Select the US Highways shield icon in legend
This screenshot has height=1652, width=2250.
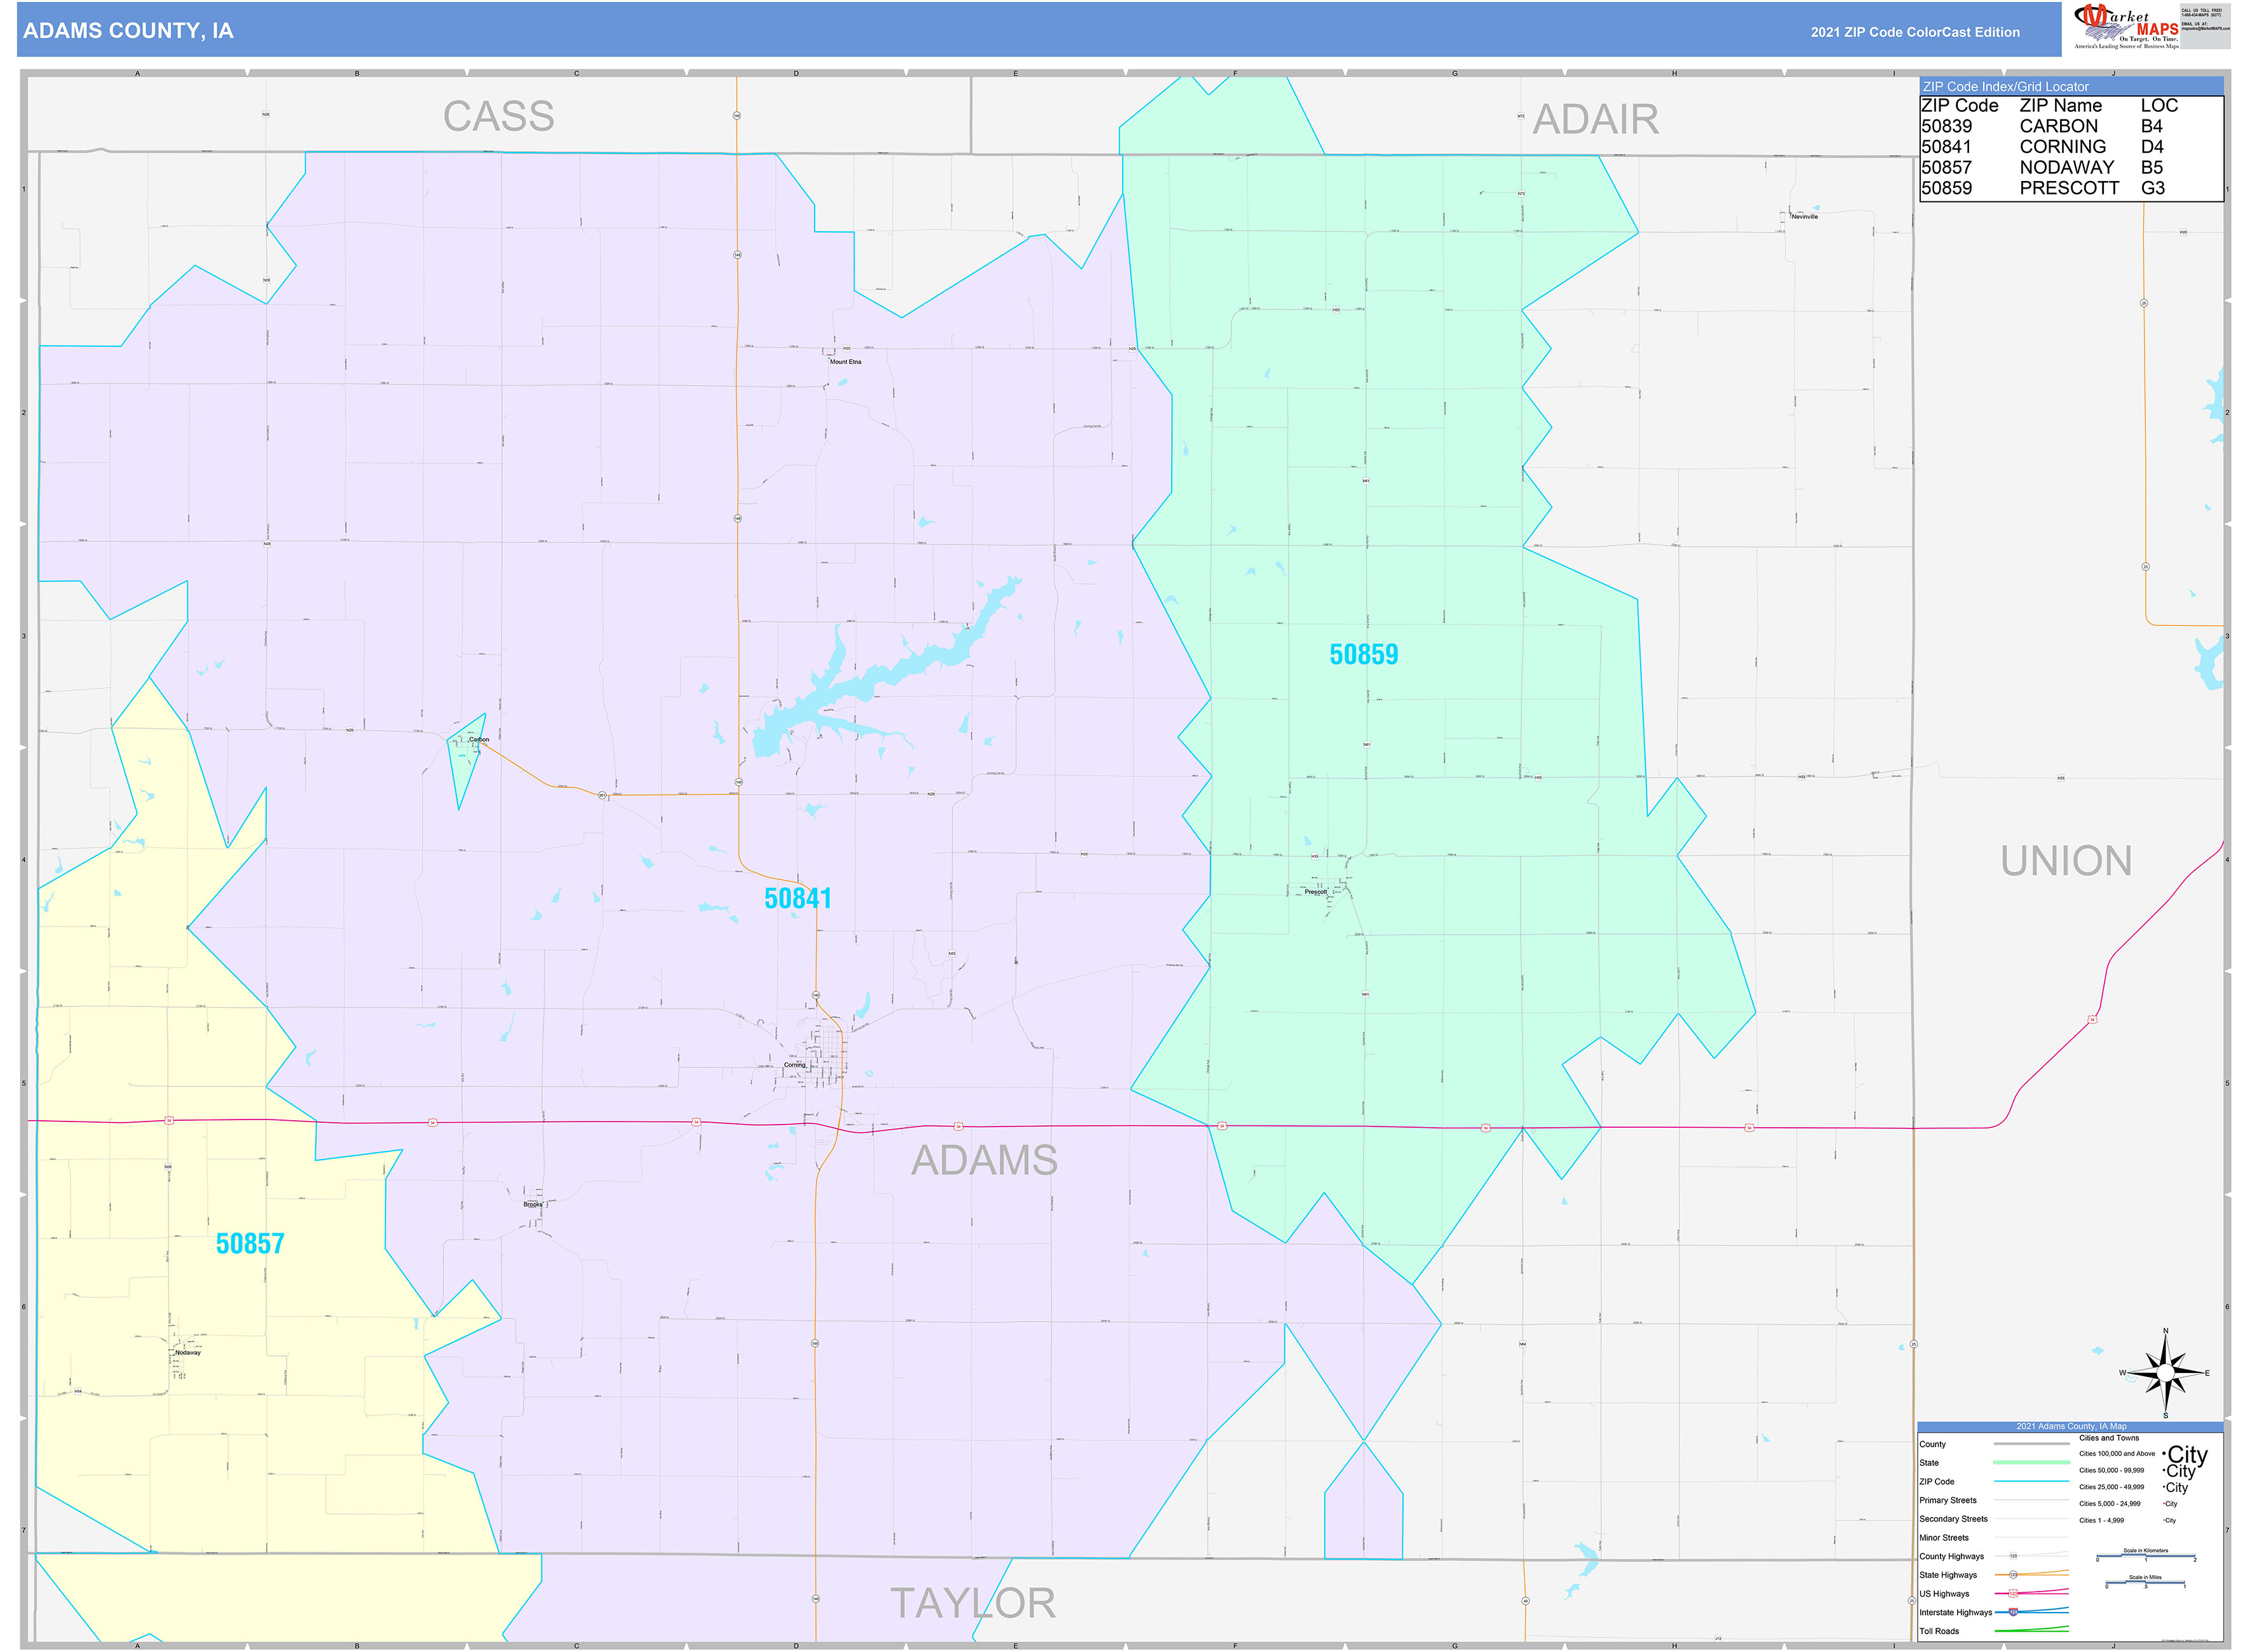pos(2013,1594)
